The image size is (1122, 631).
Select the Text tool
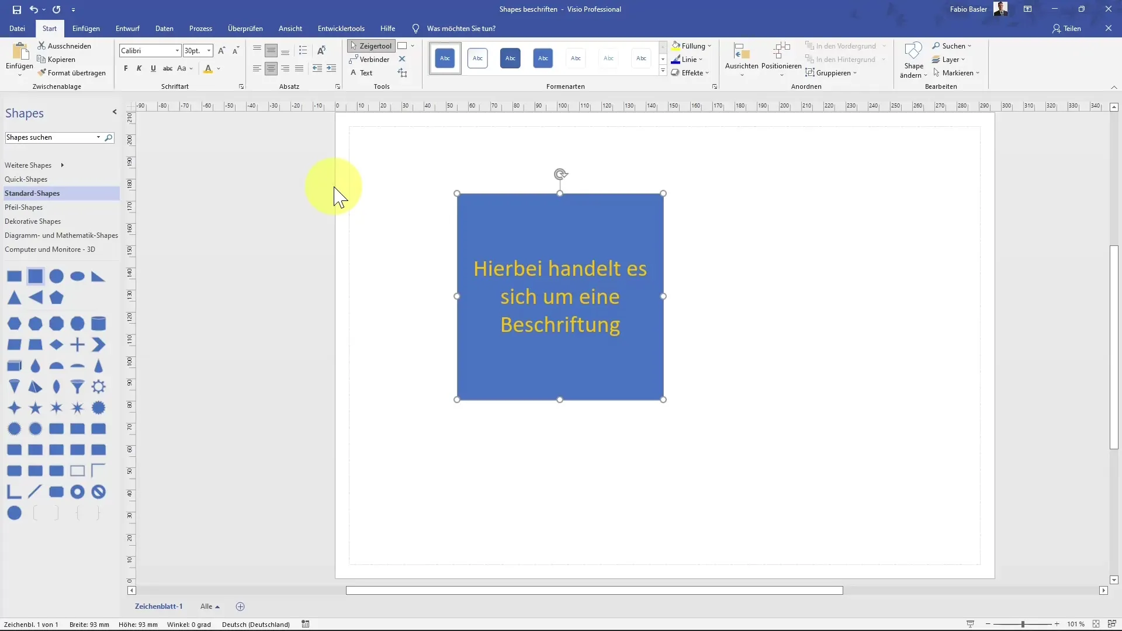(x=362, y=72)
